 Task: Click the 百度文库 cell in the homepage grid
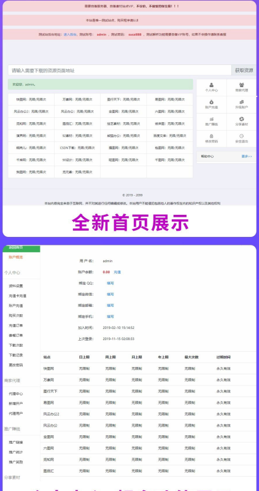click(170, 136)
